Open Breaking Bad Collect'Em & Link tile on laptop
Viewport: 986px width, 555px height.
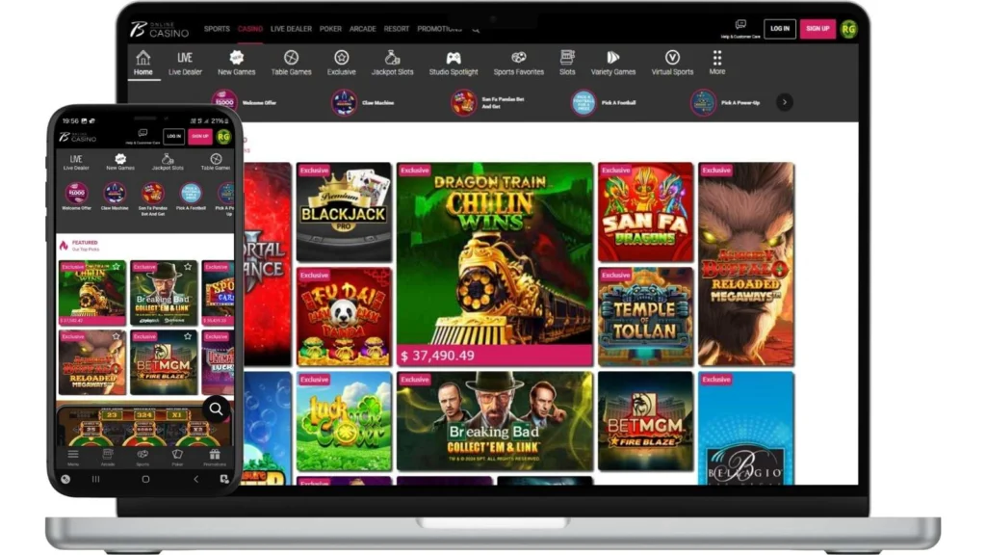click(x=495, y=421)
